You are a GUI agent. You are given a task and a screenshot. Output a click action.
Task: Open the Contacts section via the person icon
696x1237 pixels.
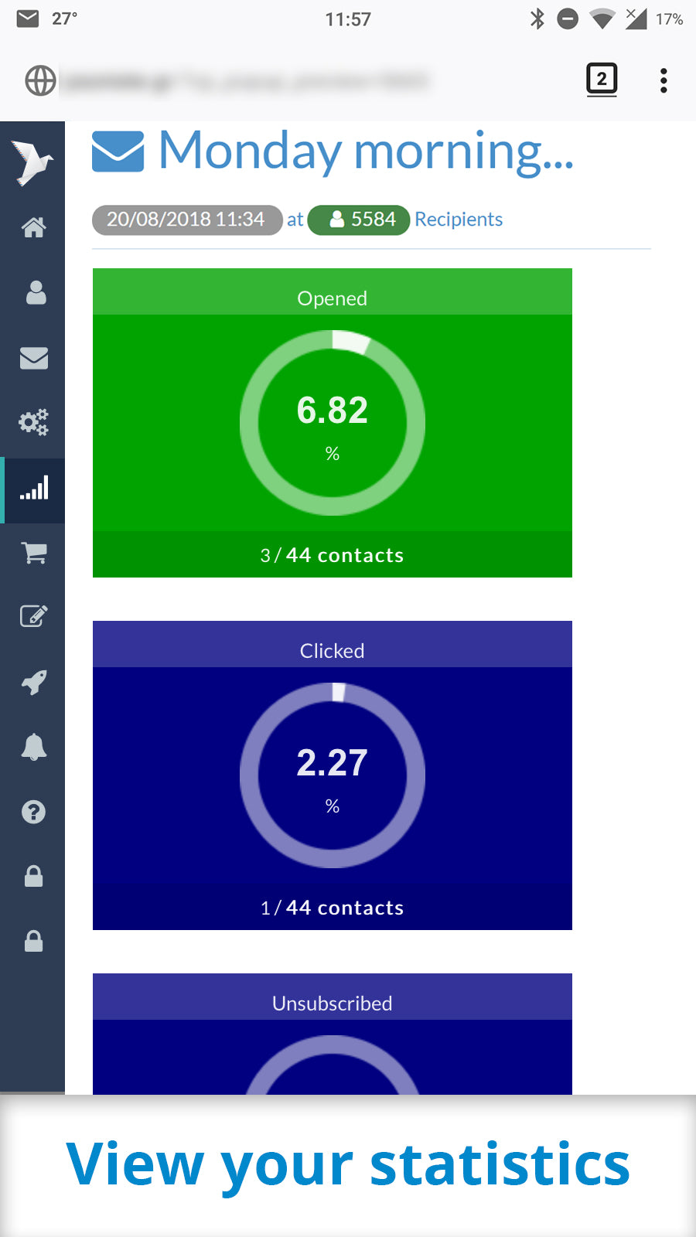coord(33,293)
